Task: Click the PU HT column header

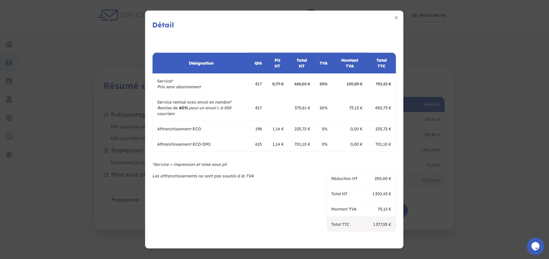Action: pyautogui.click(x=278, y=63)
